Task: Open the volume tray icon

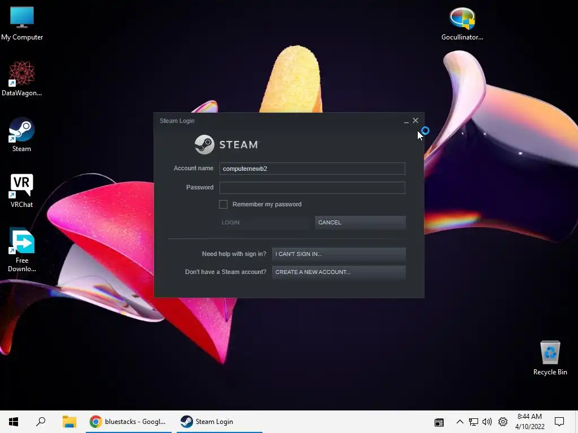Action: pyautogui.click(x=487, y=422)
